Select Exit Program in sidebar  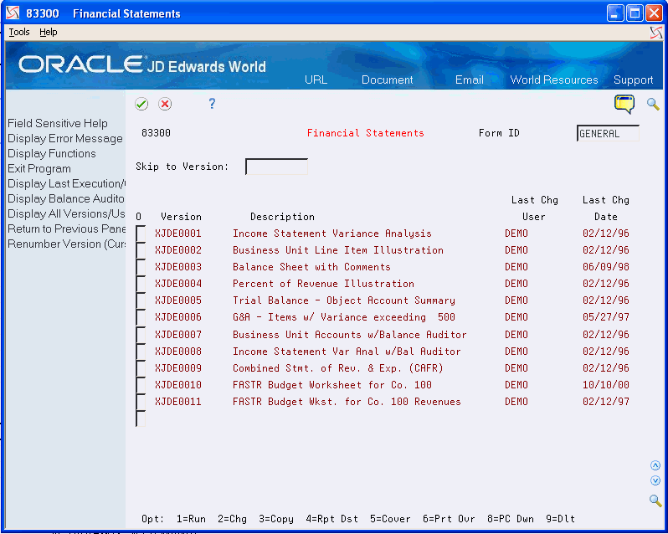[x=39, y=168]
